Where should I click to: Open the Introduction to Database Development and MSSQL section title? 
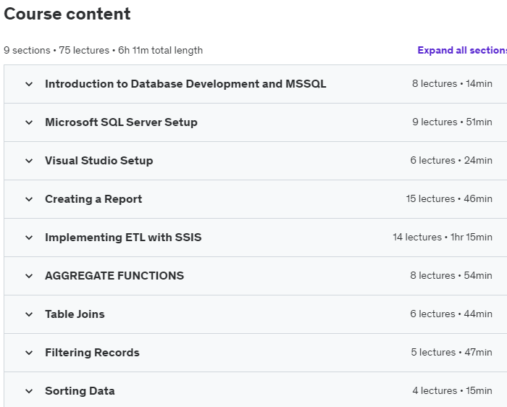pyautogui.click(x=185, y=84)
